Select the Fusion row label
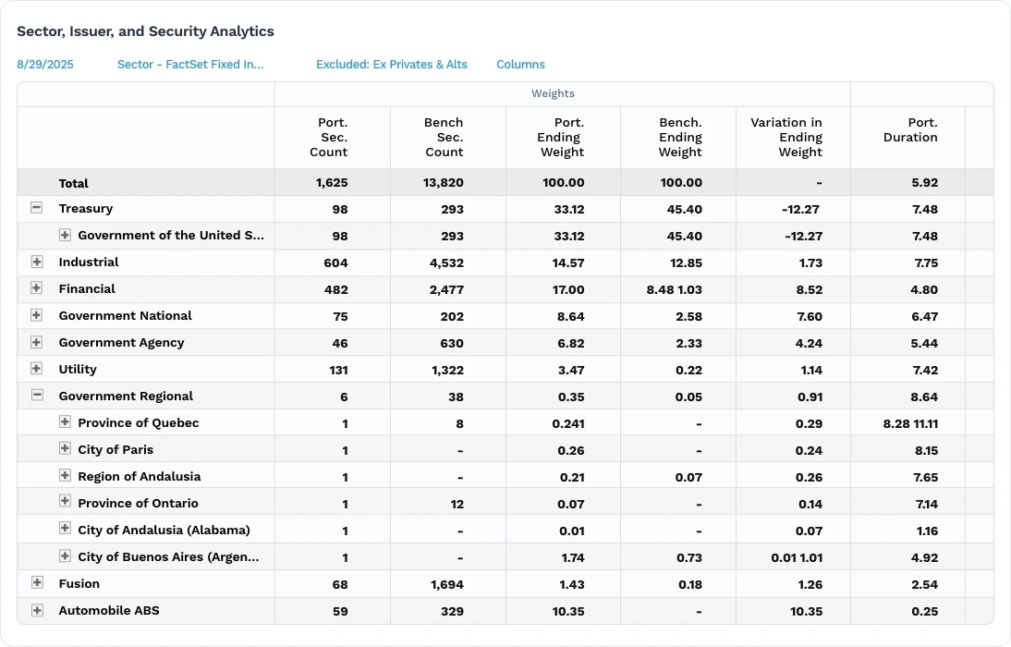This screenshot has height=647, width=1011. [x=79, y=584]
